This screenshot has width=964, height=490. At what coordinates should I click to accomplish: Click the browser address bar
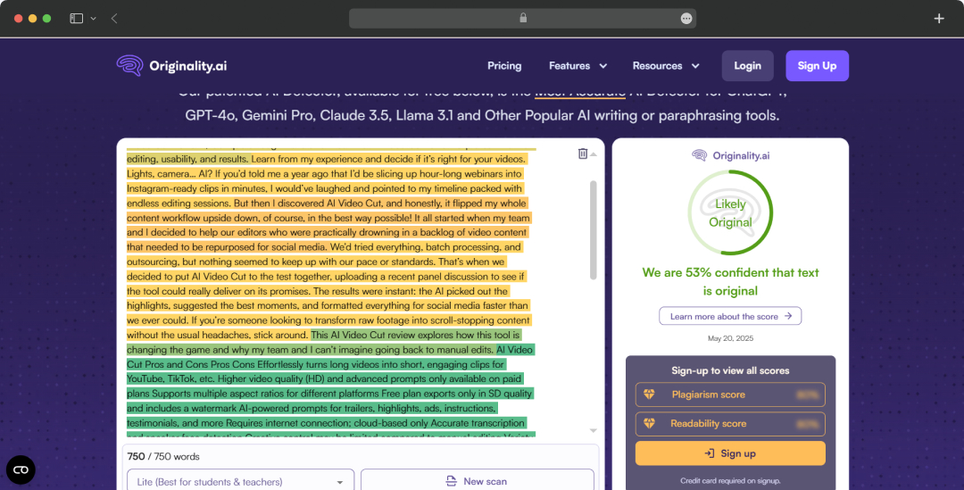point(522,19)
